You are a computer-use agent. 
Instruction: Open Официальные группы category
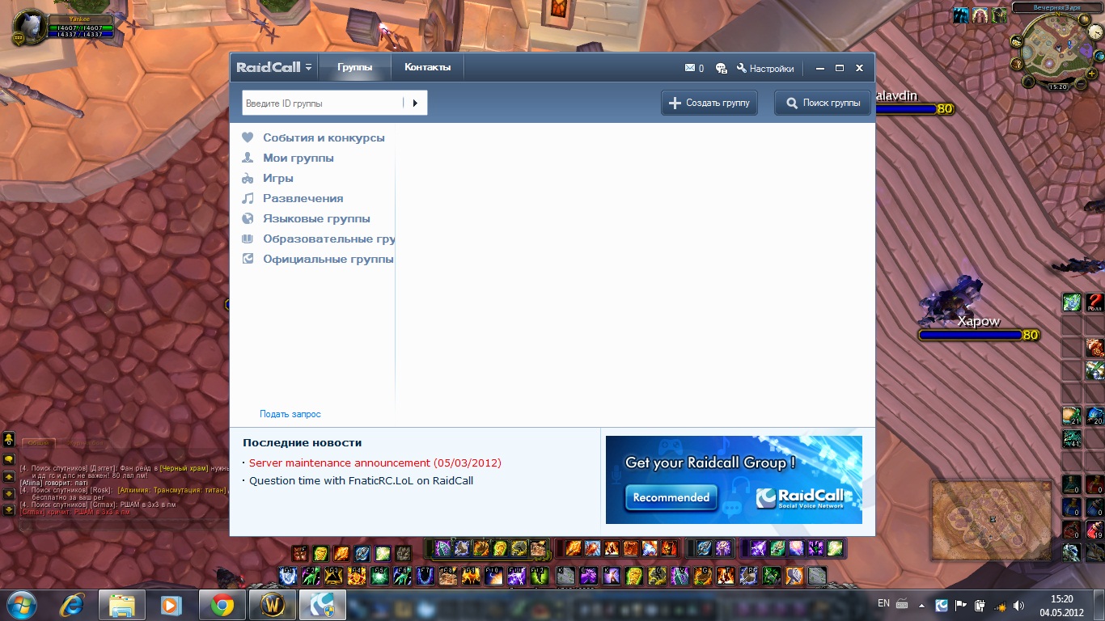[318, 259]
